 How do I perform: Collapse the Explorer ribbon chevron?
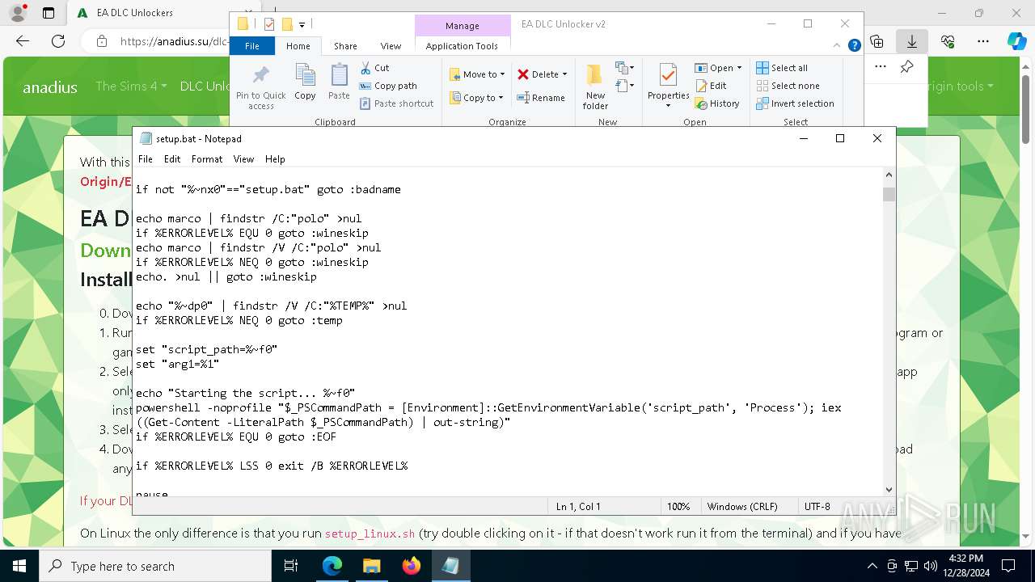(838, 46)
